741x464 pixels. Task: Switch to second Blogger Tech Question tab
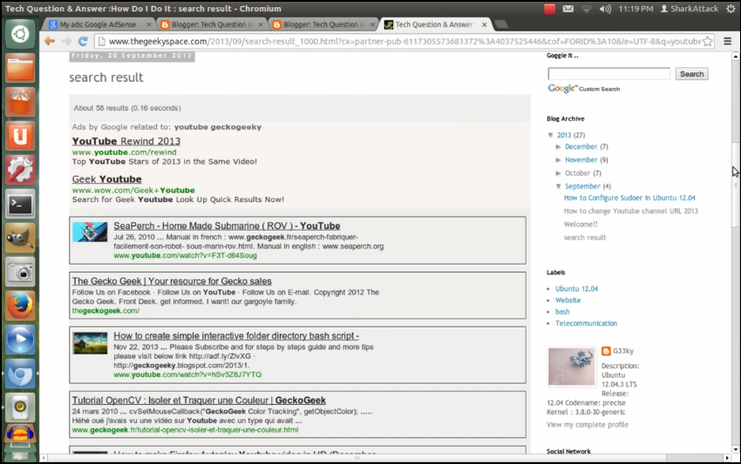point(323,24)
